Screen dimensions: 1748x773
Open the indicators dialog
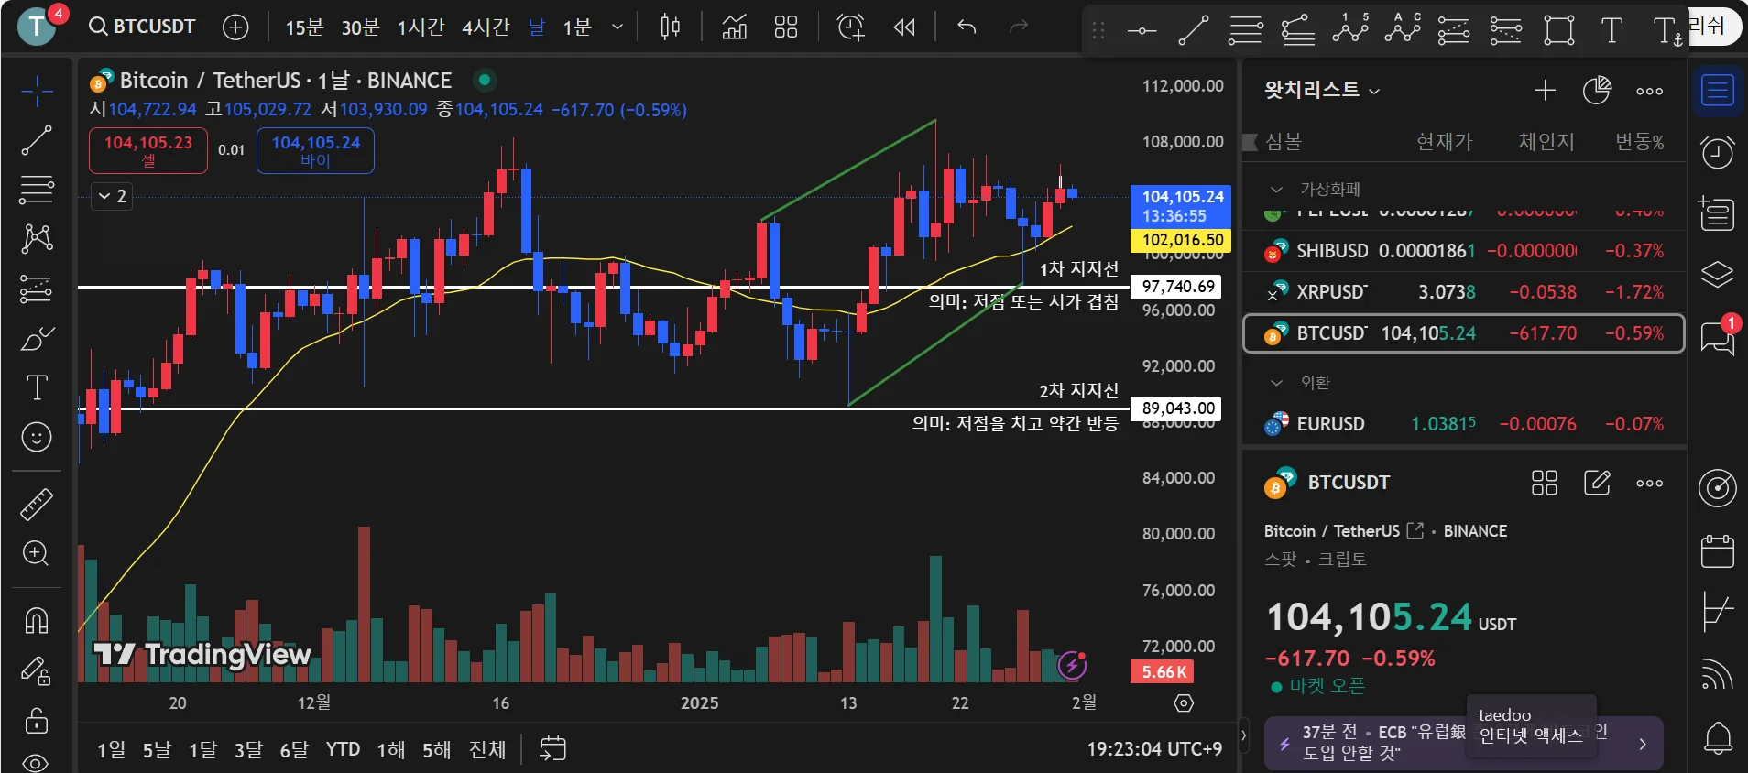[x=735, y=27]
